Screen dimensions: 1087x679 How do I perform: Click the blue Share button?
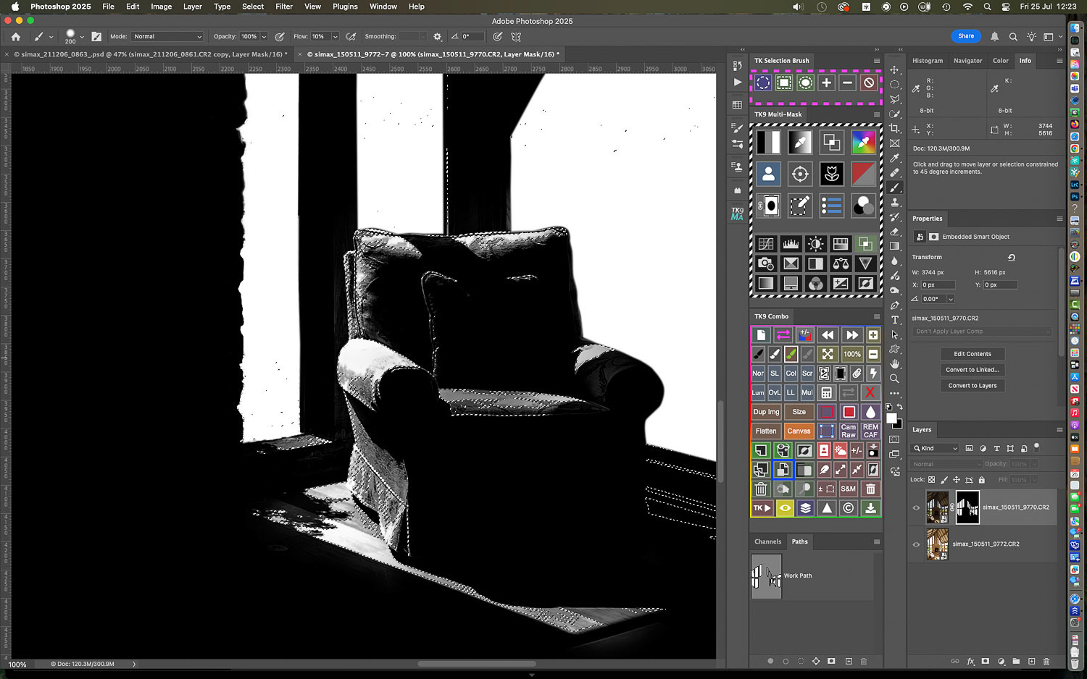click(966, 36)
